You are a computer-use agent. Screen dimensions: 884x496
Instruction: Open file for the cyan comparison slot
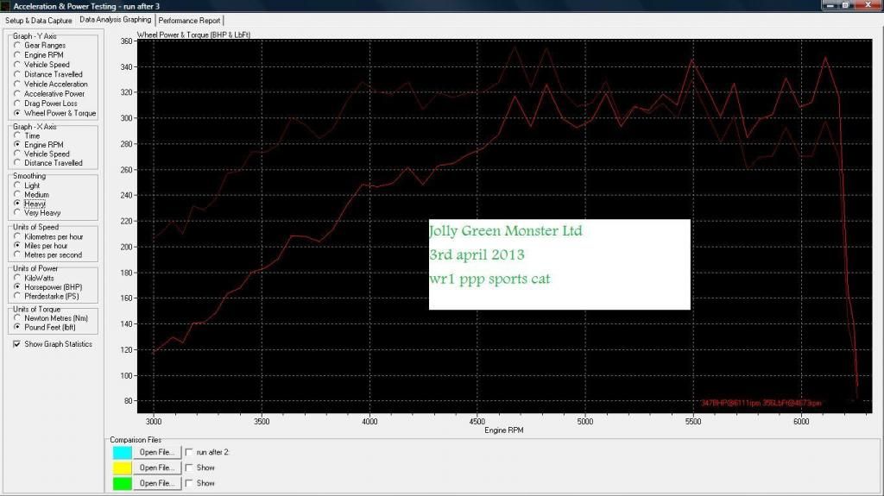(x=157, y=452)
